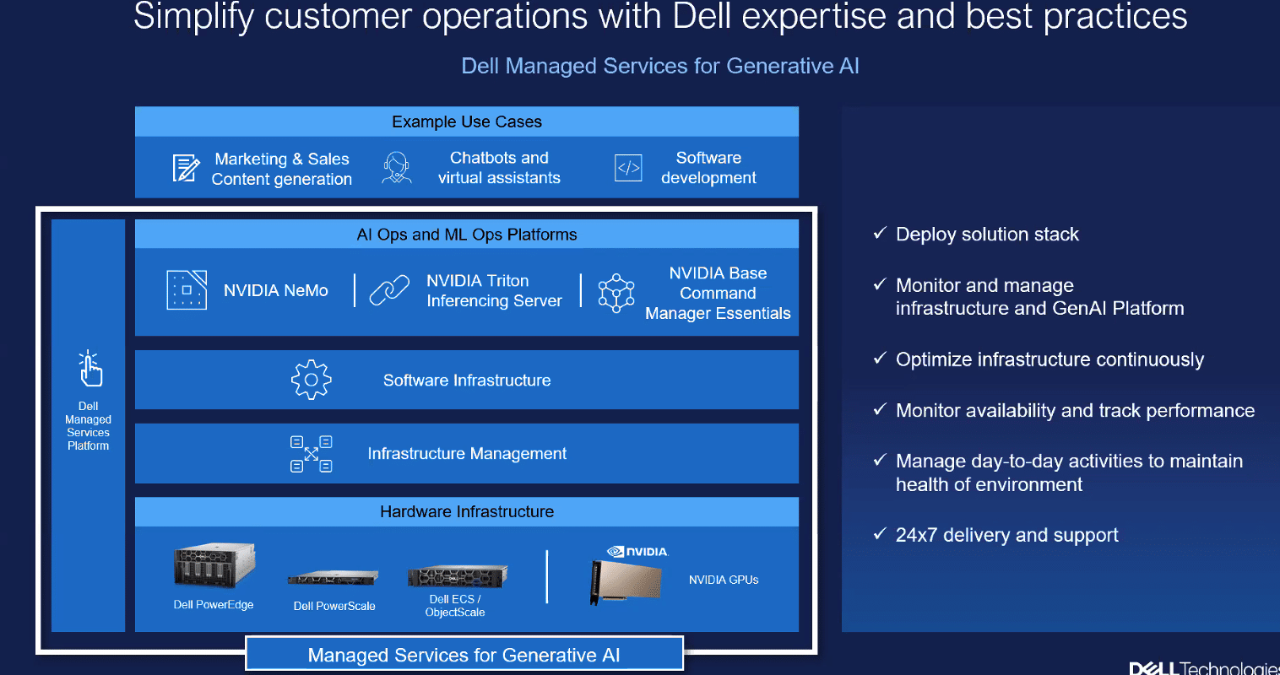
Task: Click the Dell PowerScale caption
Action: click(x=334, y=606)
